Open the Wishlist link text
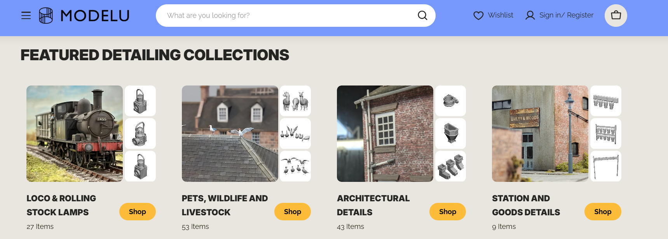 pyautogui.click(x=501, y=15)
